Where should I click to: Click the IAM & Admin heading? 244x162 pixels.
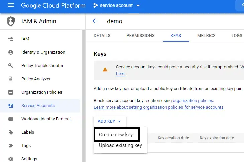pos(39,21)
